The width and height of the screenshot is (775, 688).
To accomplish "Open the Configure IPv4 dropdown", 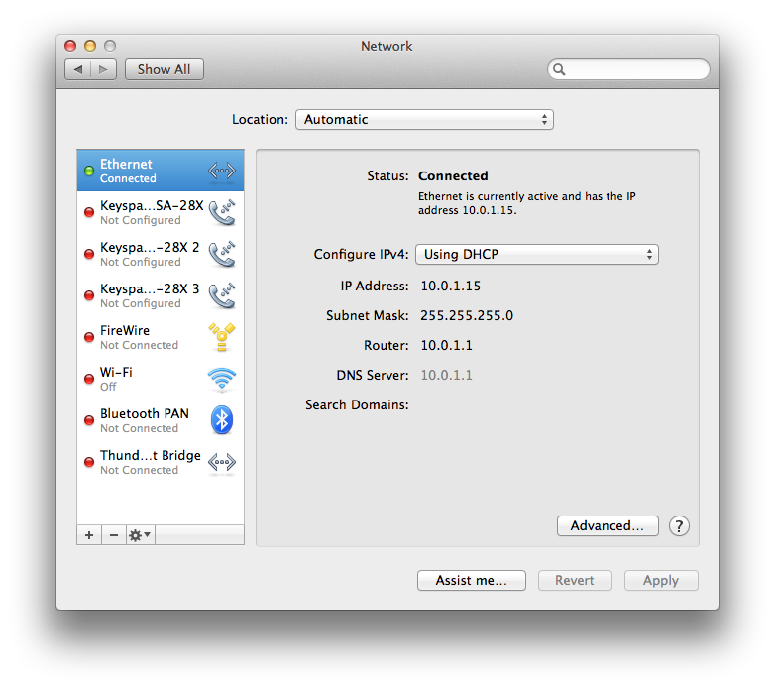I will click(x=537, y=255).
